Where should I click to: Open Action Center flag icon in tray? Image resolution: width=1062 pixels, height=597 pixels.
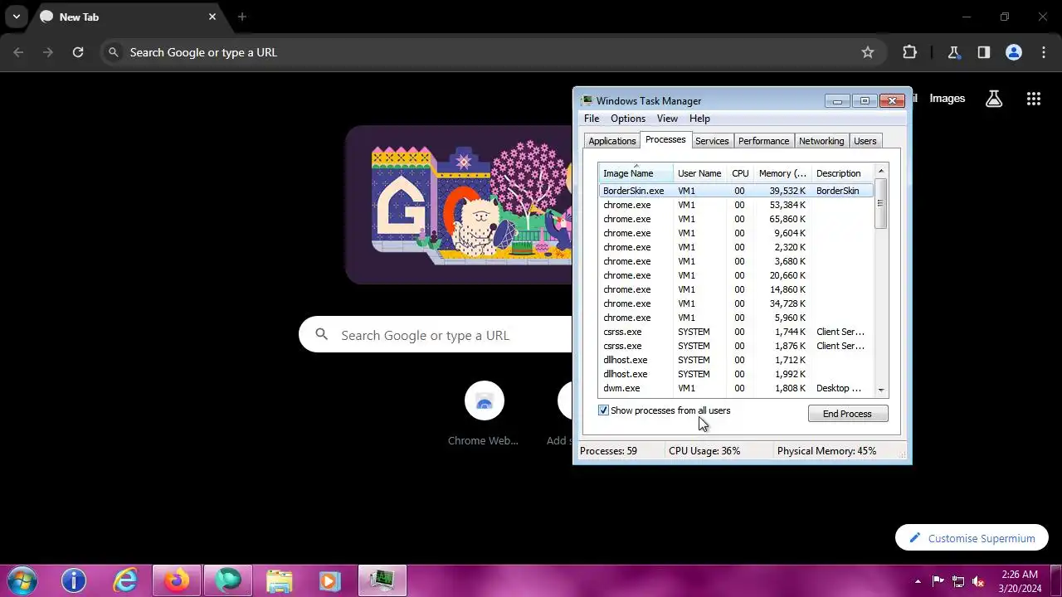(938, 581)
